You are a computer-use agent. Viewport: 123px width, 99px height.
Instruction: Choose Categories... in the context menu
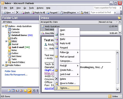67,61
